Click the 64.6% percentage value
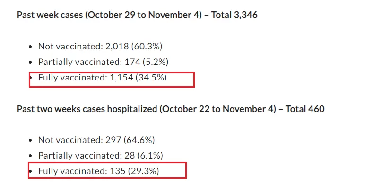This screenshot has width=373, height=184. pos(139,140)
